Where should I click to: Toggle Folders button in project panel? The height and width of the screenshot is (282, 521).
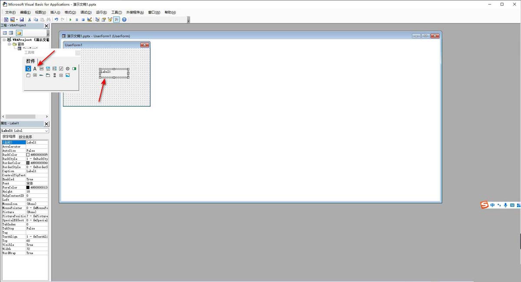tap(19, 33)
